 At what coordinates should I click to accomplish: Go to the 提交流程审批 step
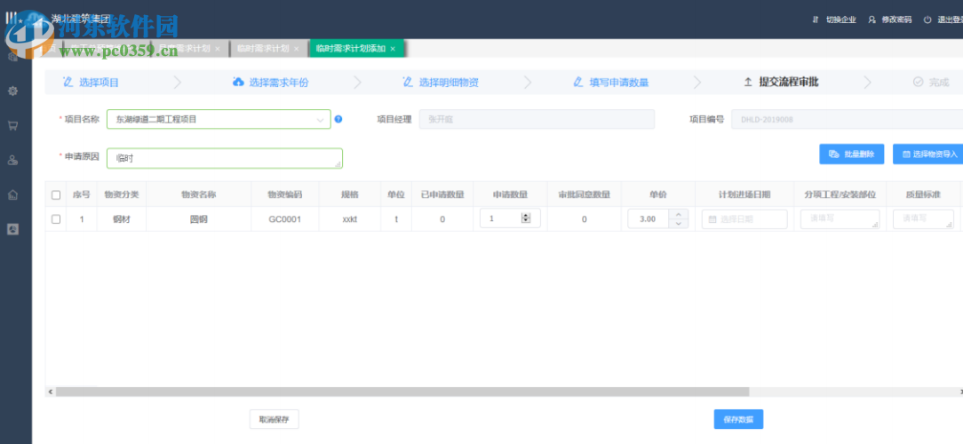coord(789,83)
